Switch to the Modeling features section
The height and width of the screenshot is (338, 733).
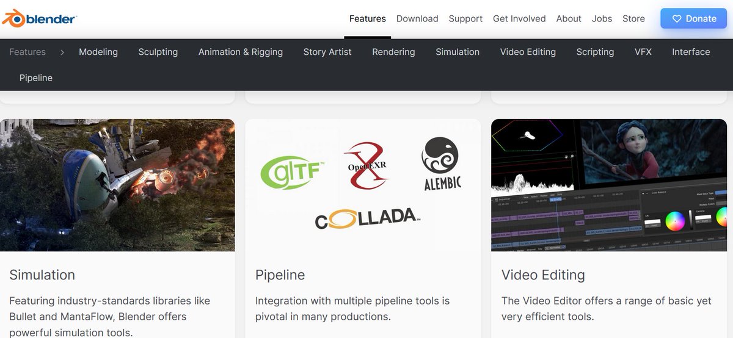point(98,52)
